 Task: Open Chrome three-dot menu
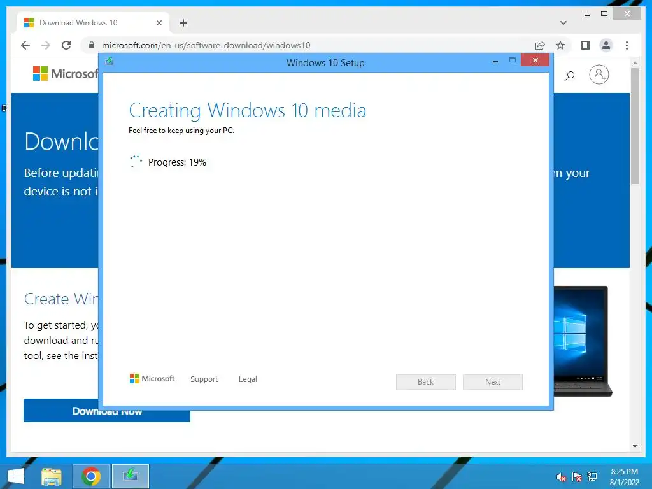pos(627,45)
